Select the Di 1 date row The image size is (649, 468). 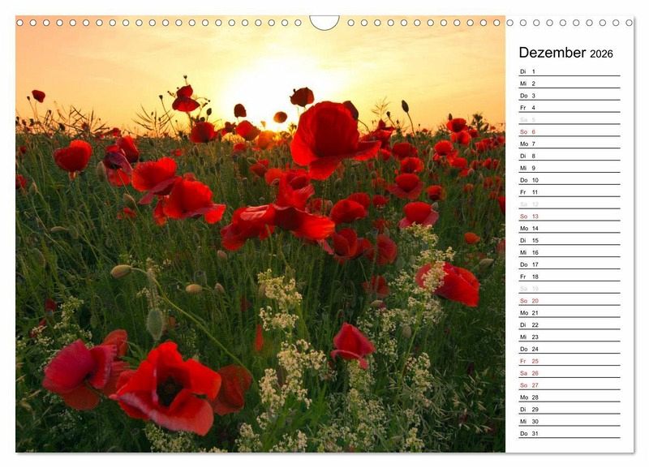tap(569, 71)
